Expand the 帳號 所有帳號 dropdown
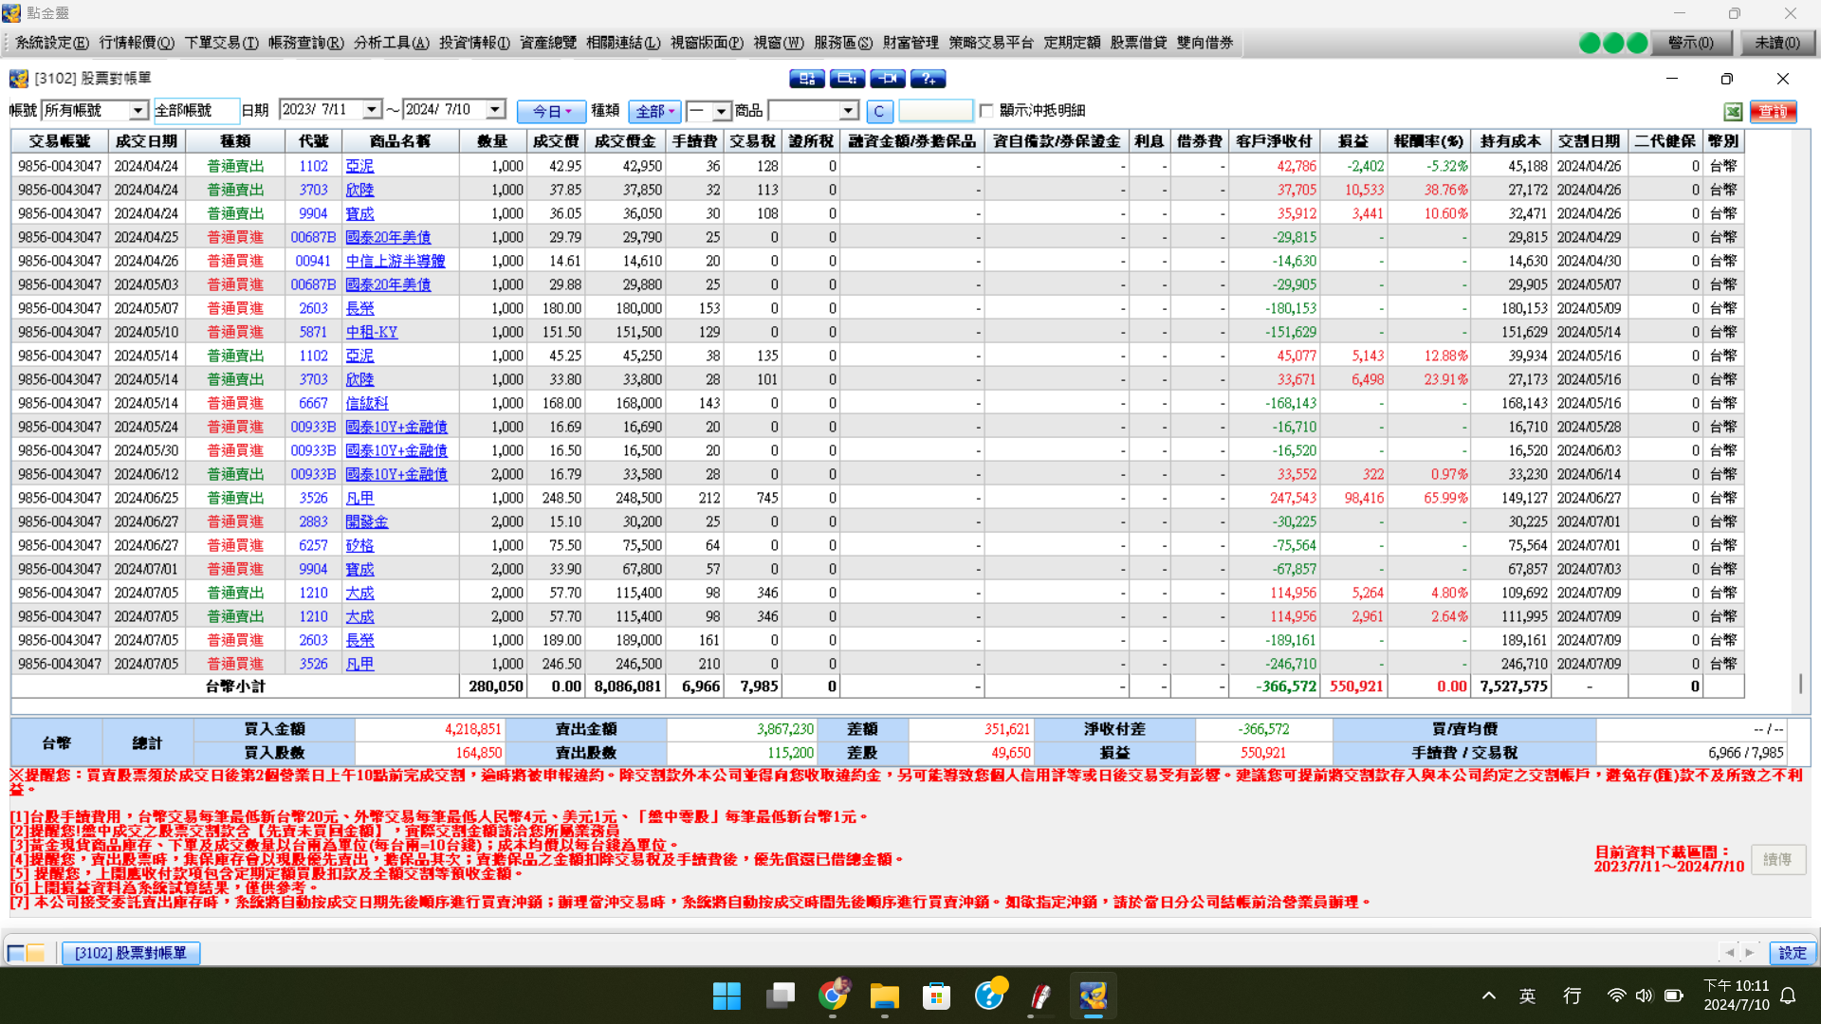The width and height of the screenshot is (1821, 1024). click(138, 111)
